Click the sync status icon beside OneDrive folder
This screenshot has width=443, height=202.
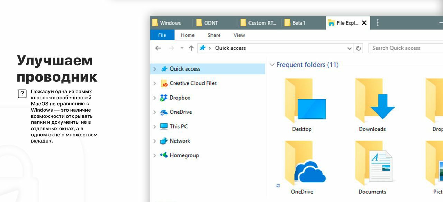278,186
